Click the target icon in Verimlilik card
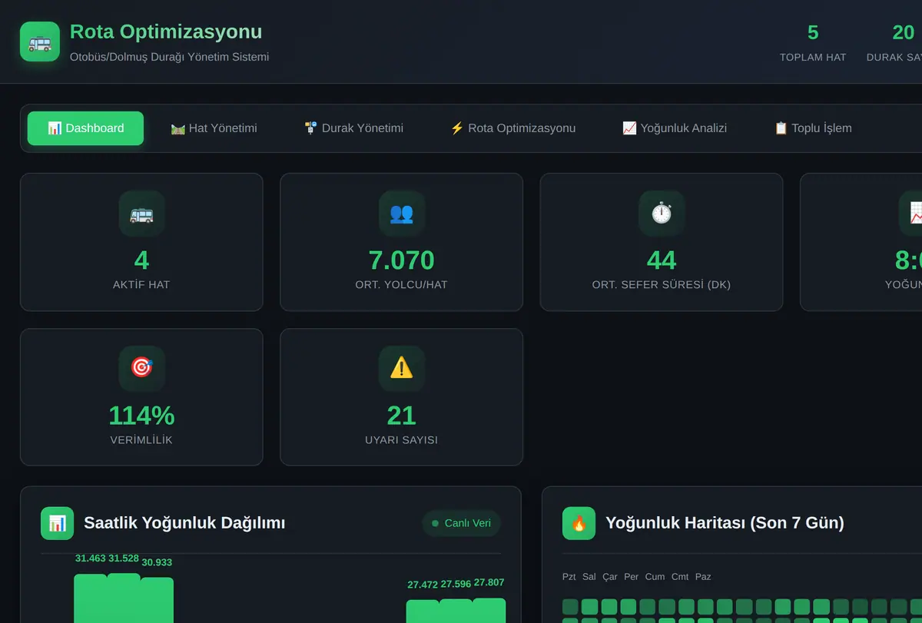The height and width of the screenshot is (623, 922). point(141,368)
